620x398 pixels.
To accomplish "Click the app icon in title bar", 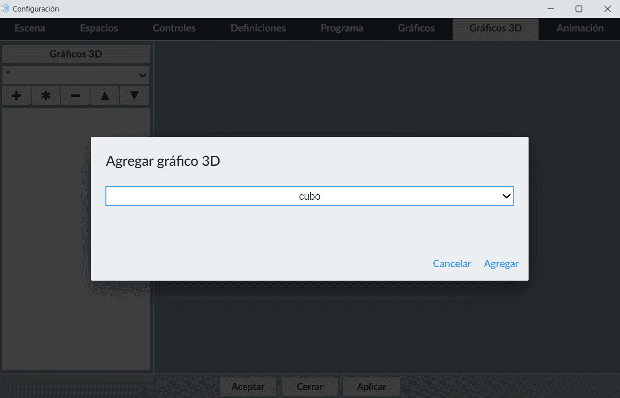I will (x=5, y=9).
